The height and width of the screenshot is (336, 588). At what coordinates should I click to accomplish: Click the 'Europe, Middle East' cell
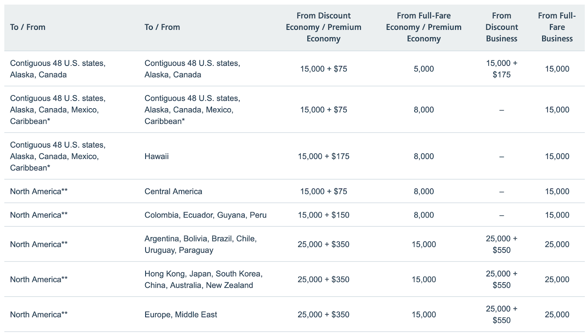tap(180, 315)
